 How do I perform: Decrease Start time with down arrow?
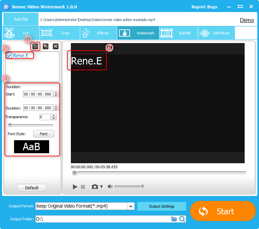[x=56, y=95]
